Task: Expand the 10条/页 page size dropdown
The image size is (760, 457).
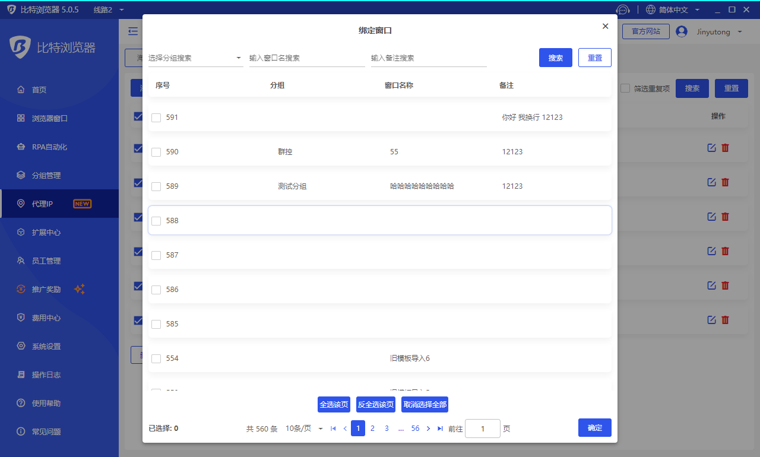Action: (x=304, y=429)
